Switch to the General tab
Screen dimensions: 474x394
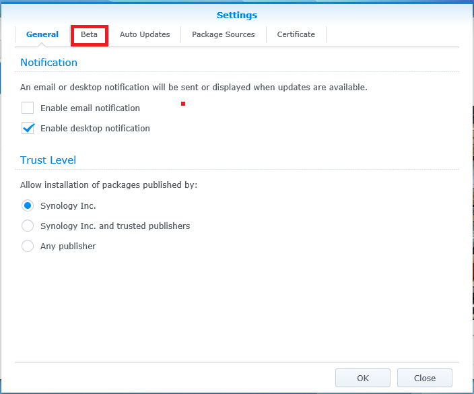pyautogui.click(x=42, y=34)
